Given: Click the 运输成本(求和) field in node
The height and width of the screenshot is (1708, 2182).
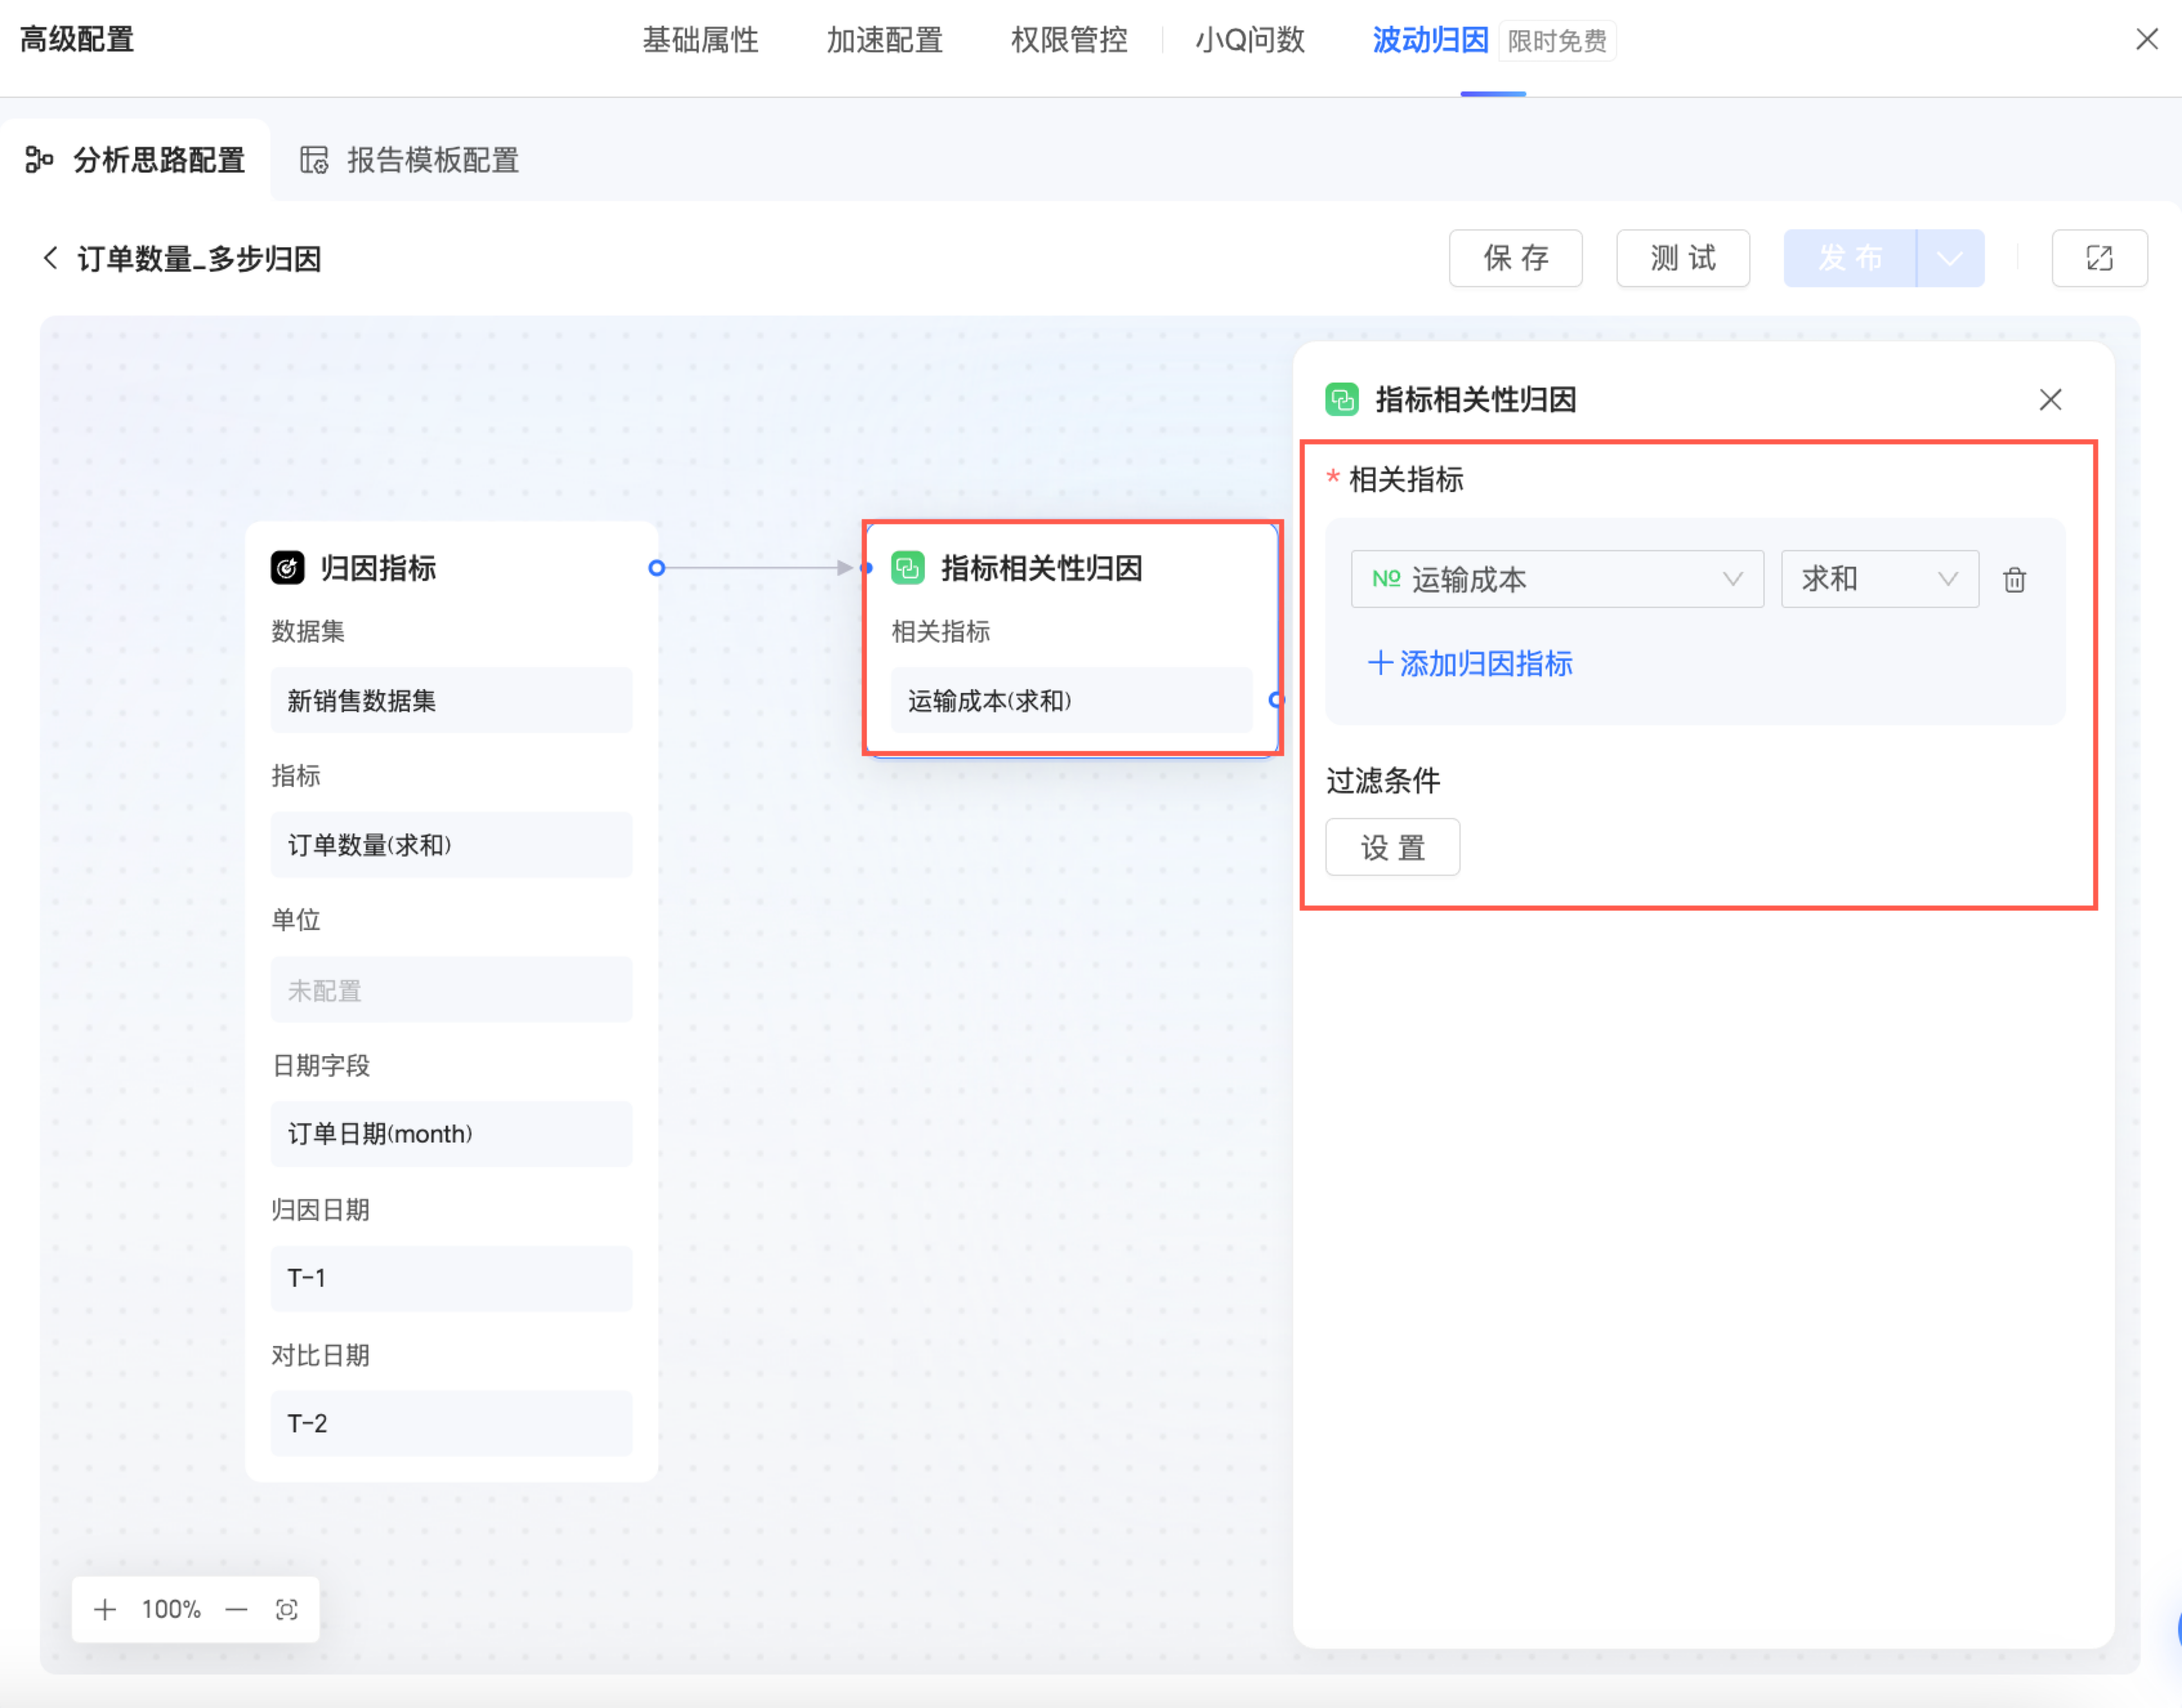Looking at the screenshot, I should coord(1070,700).
